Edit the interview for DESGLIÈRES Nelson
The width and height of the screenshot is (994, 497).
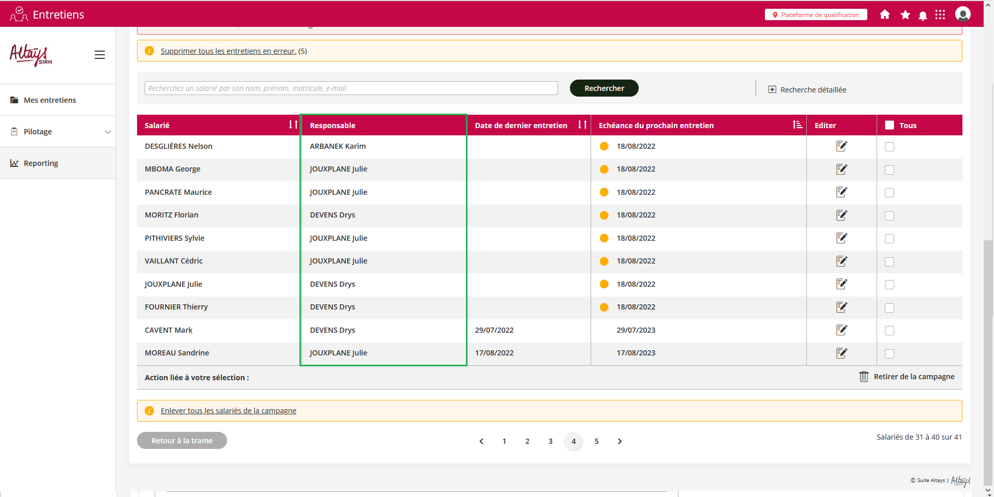841,146
